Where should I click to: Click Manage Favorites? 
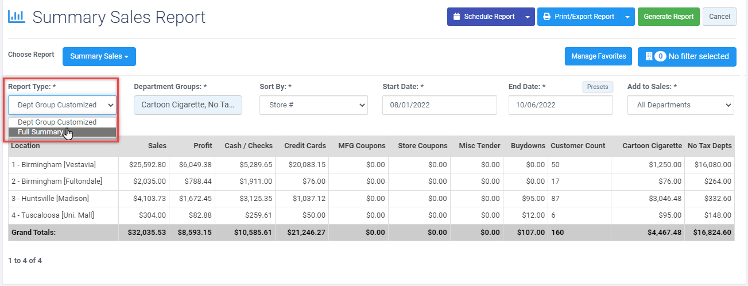point(599,56)
